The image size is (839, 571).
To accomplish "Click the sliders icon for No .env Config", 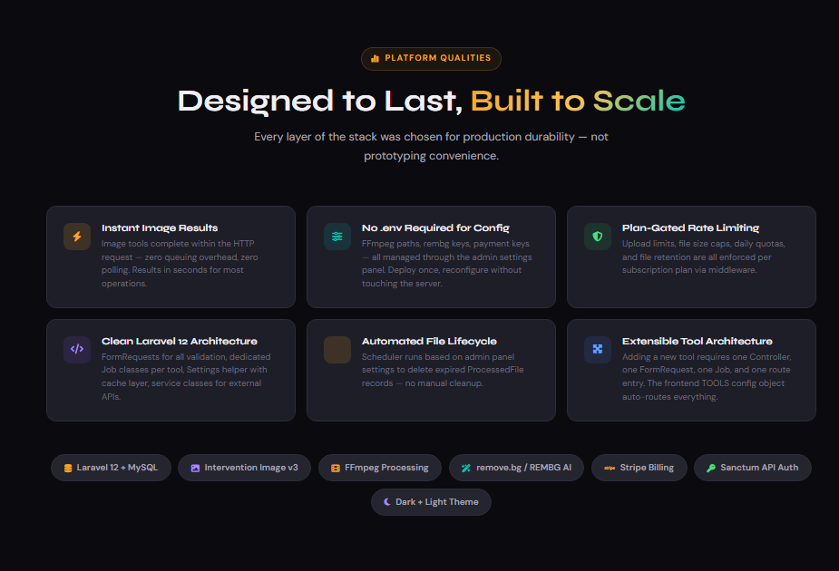I will (337, 237).
